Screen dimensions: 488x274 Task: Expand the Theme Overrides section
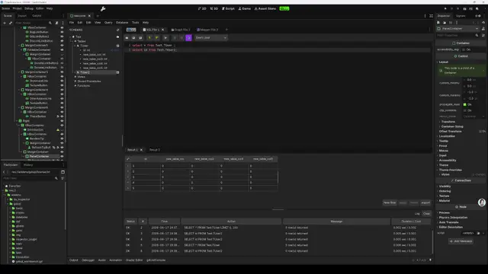click(x=450, y=170)
